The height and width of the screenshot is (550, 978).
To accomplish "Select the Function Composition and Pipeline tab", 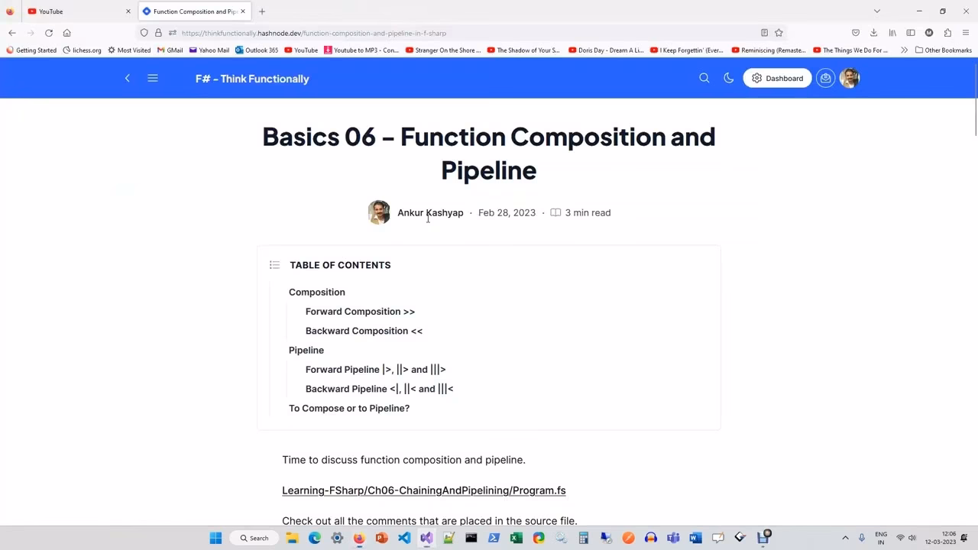I will (x=191, y=11).
